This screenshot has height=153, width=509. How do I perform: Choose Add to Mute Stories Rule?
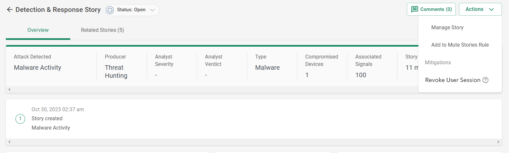click(x=460, y=45)
